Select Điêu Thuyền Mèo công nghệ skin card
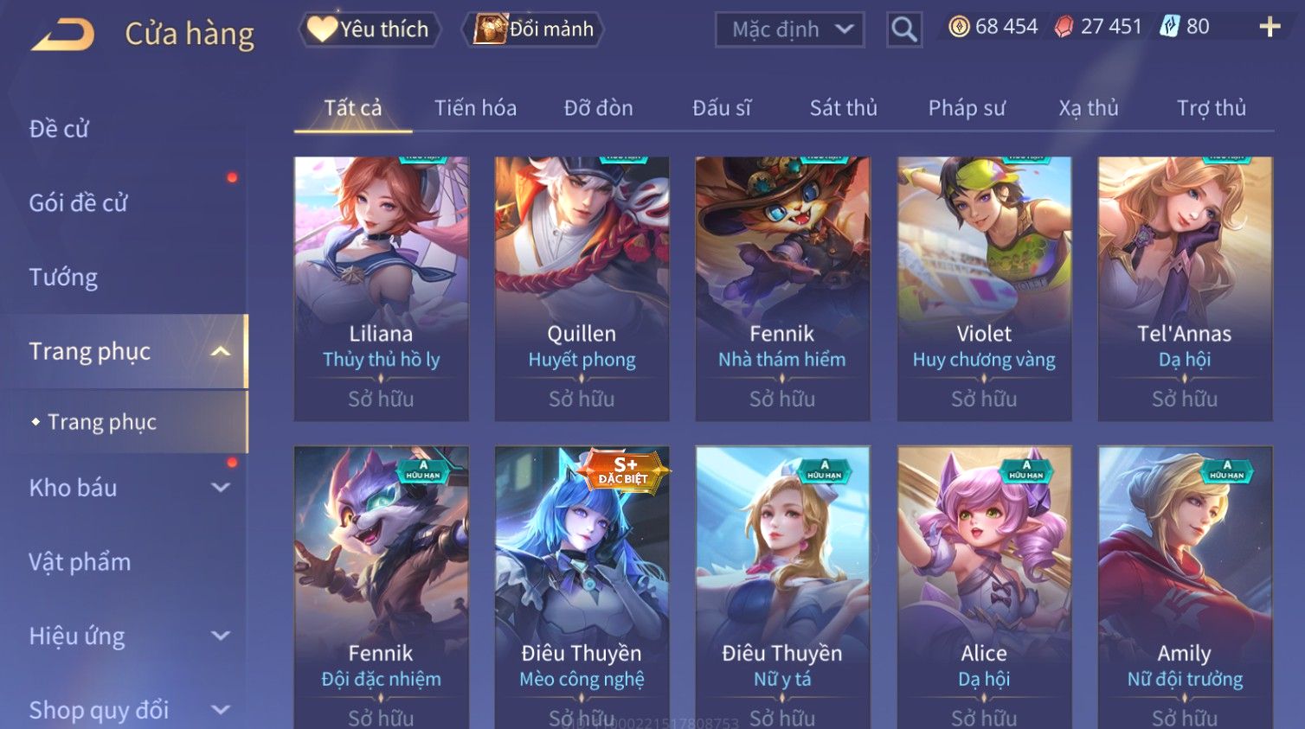 point(582,587)
